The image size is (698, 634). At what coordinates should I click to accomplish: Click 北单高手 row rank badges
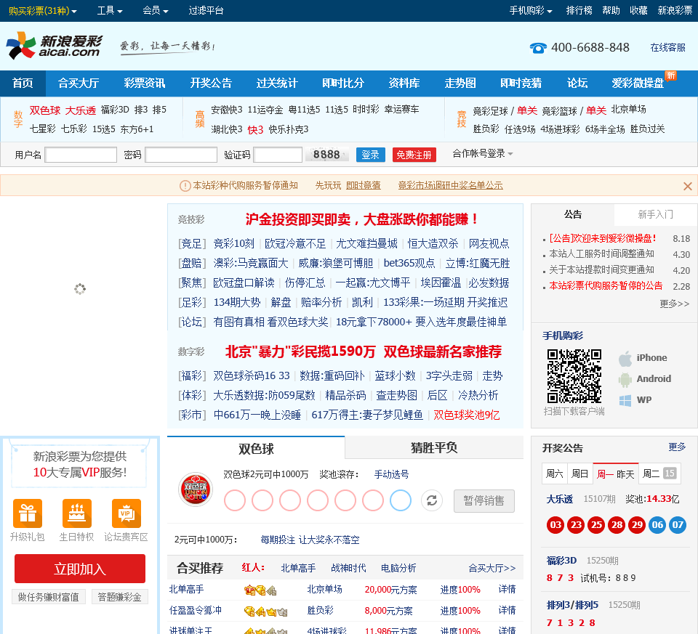[x=260, y=590]
